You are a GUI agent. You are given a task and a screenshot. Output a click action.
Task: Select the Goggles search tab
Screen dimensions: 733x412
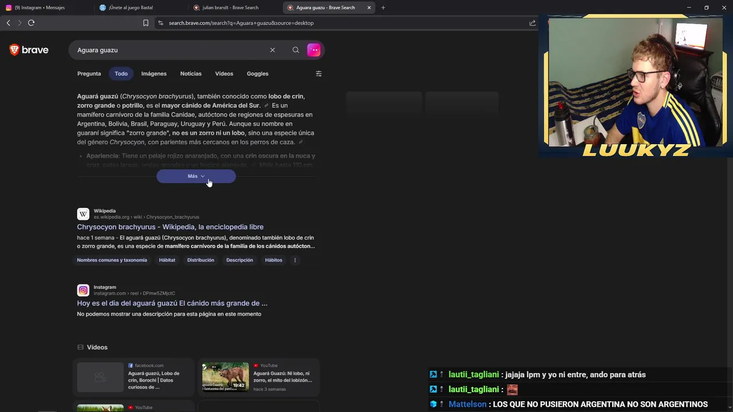[258, 74]
